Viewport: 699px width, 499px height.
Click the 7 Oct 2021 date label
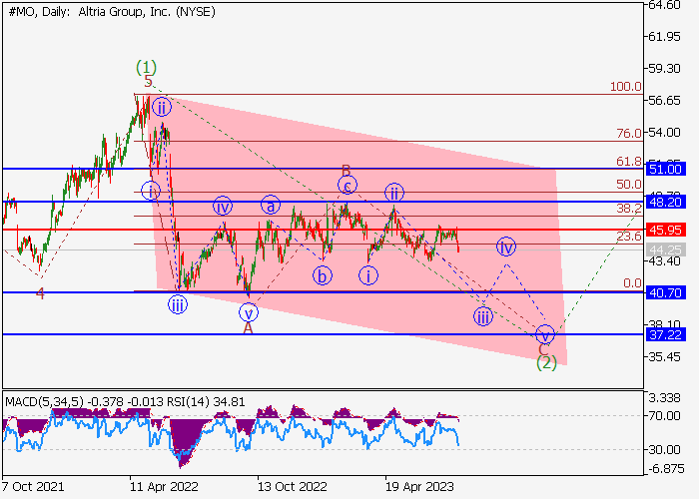(x=33, y=487)
